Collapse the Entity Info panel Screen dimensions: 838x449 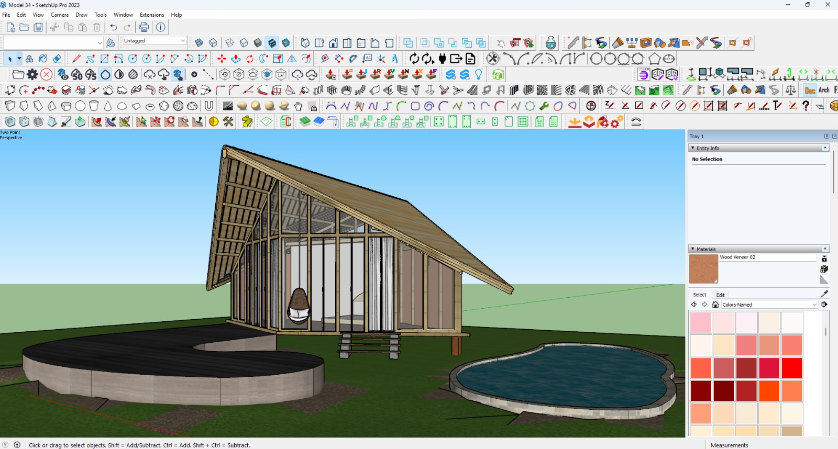[x=693, y=148]
